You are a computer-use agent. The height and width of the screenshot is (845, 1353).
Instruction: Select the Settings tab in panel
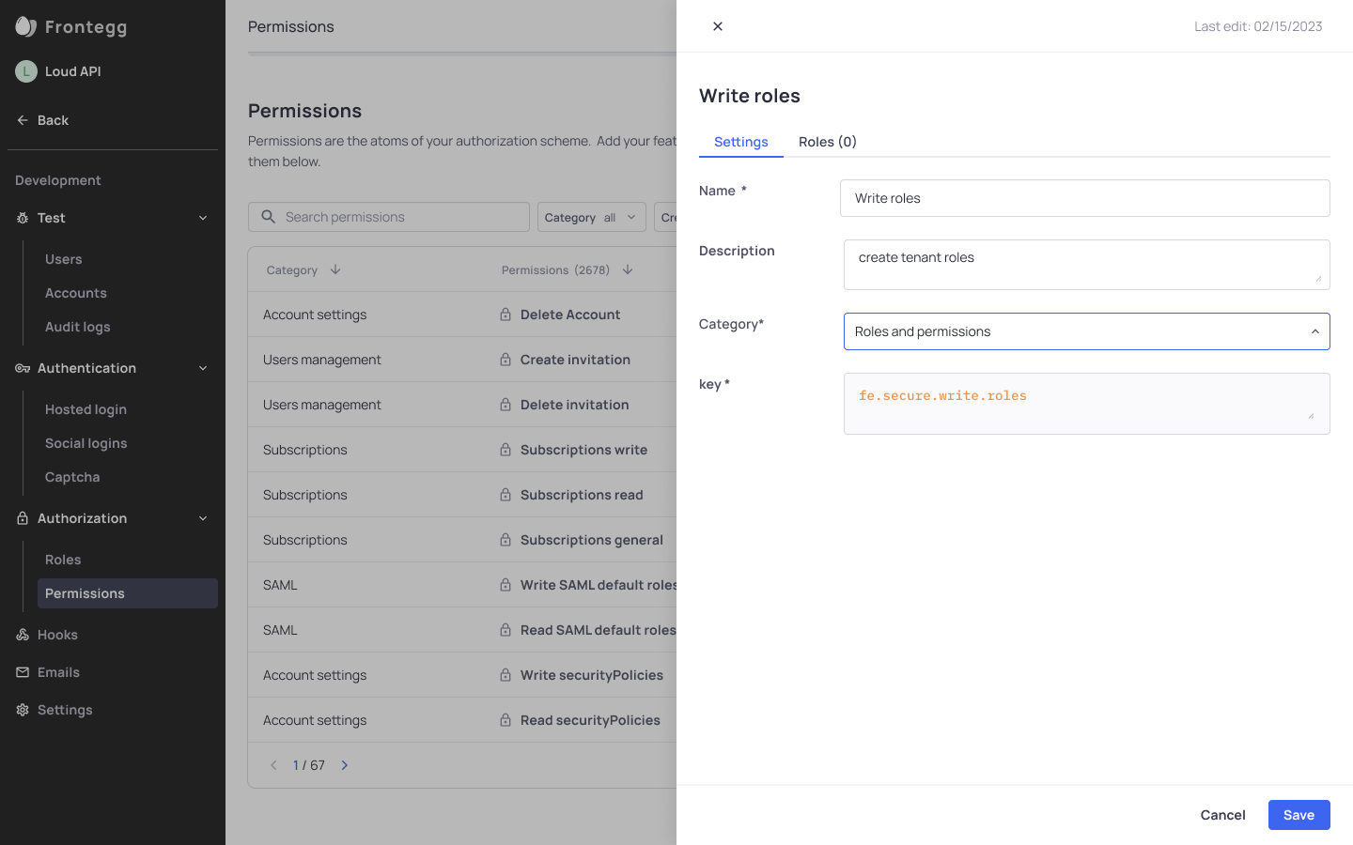(x=740, y=142)
